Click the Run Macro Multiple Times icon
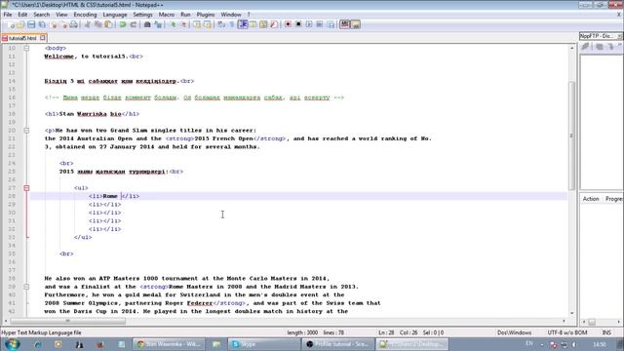Image resolution: width=624 pixels, height=351 pixels. click(x=319, y=24)
